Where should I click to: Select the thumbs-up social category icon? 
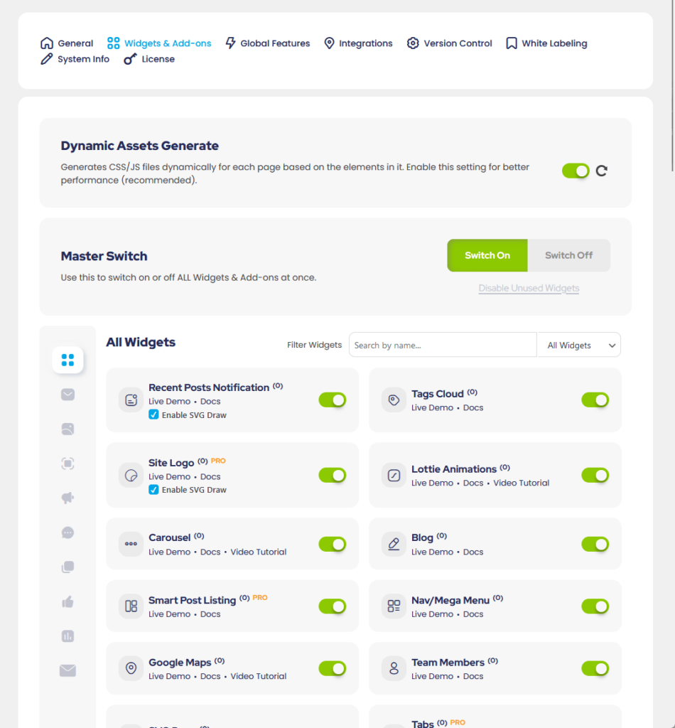(67, 601)
